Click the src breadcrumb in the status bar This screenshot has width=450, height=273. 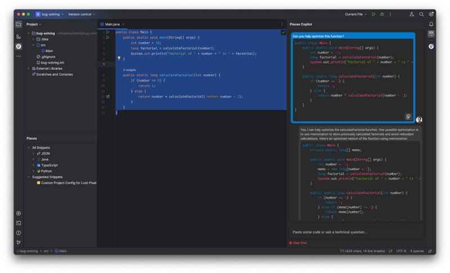click(x=46, y=251)
